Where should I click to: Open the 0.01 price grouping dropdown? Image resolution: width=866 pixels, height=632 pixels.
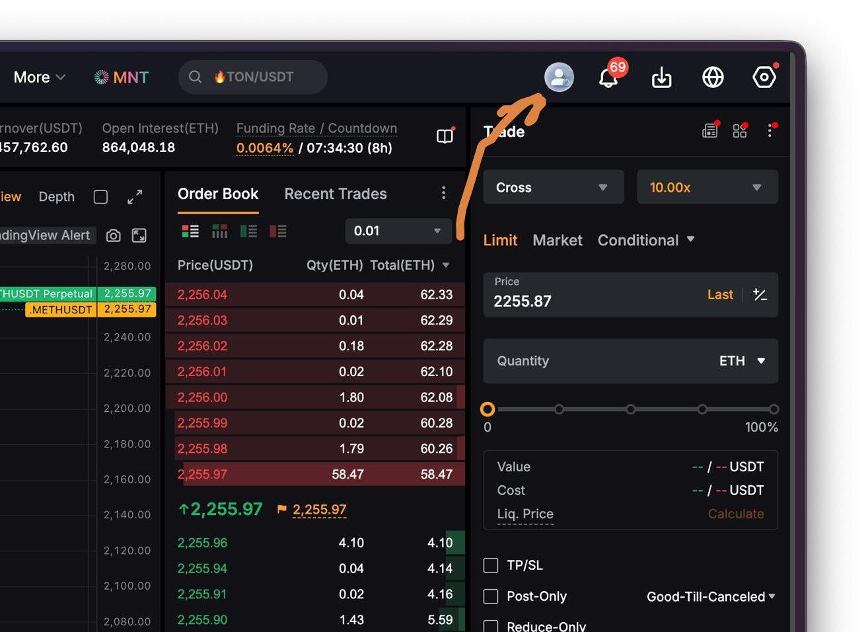pos(398,231)
